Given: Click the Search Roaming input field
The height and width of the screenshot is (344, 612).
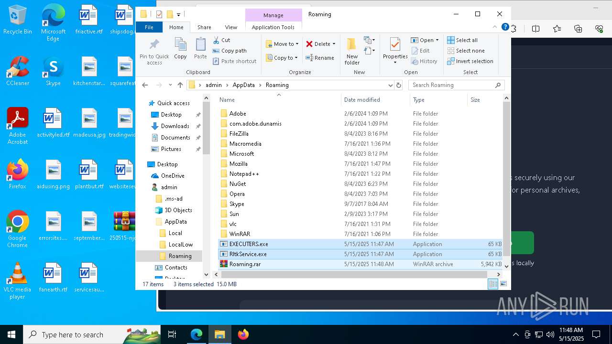Looking at the screenshot, I should coord(457,85).
